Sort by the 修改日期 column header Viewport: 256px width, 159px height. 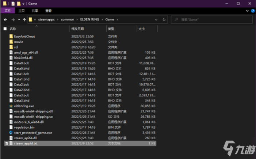(x=77, y=29)
